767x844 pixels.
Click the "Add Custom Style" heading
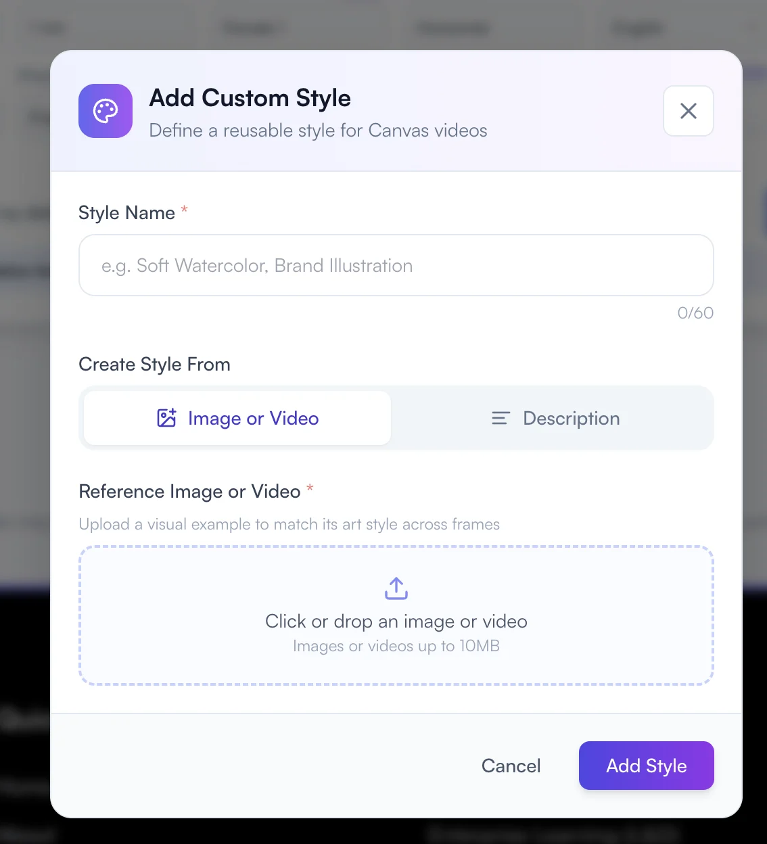pyautogui.click(x=250, y=98)
